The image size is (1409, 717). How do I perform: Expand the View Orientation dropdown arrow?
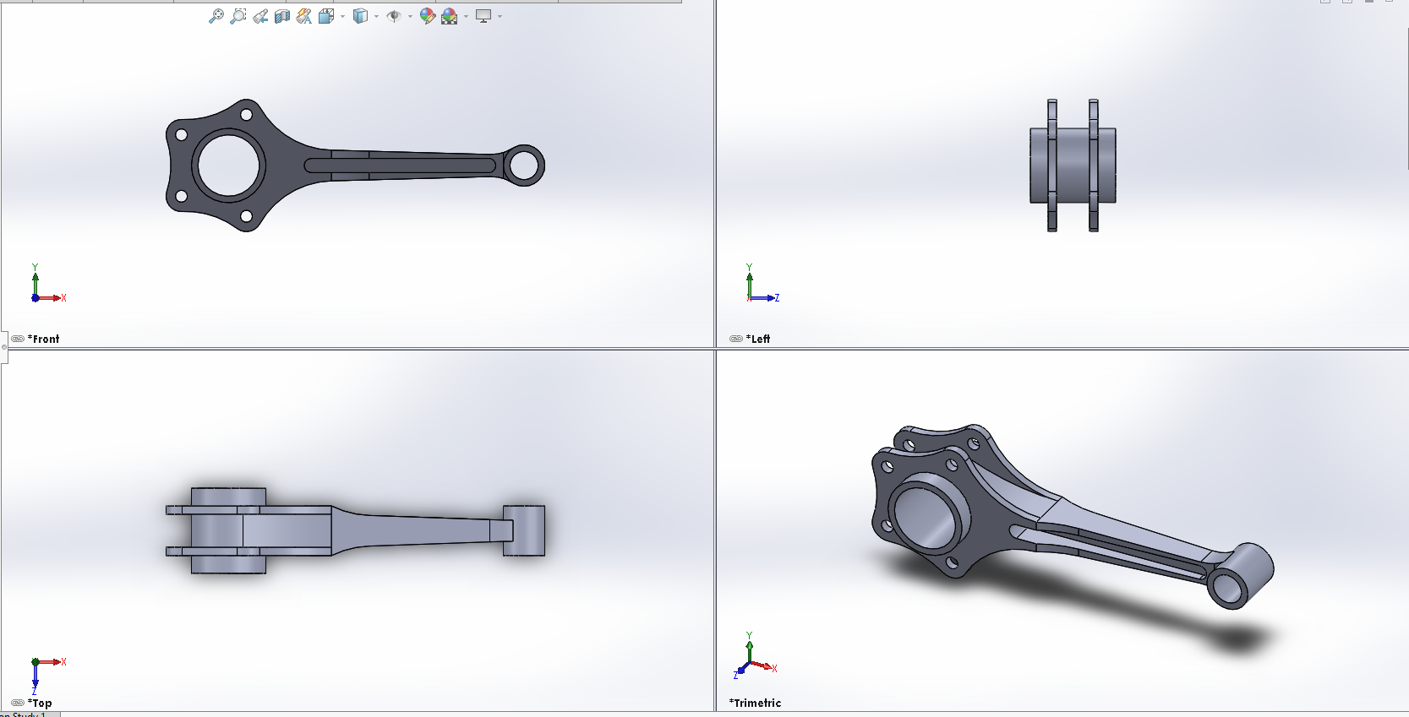[342, 16]
